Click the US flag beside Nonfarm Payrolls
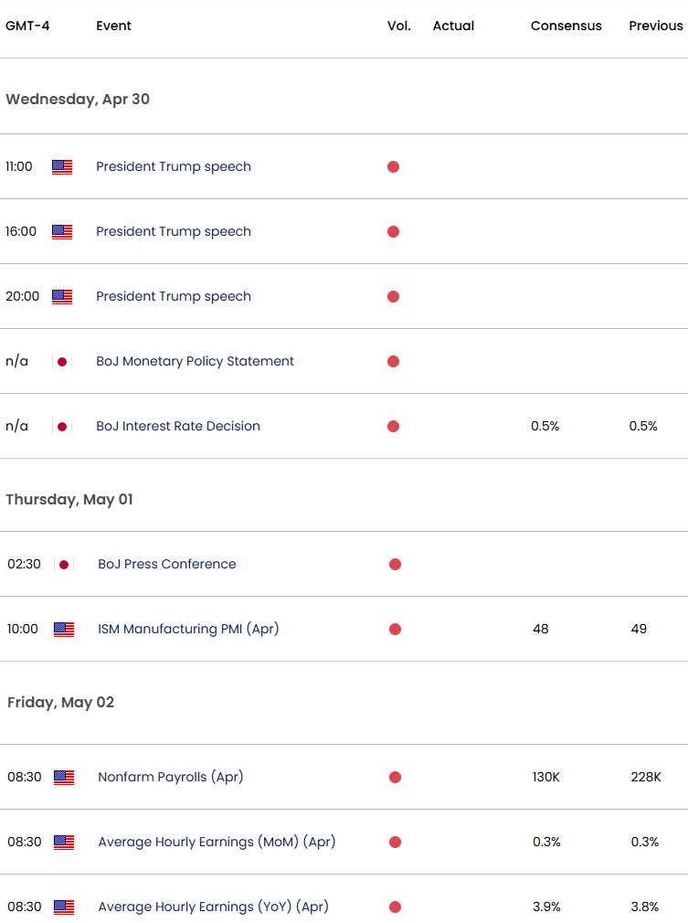This screenshot has width=688, height=923. tap(61, 778)
